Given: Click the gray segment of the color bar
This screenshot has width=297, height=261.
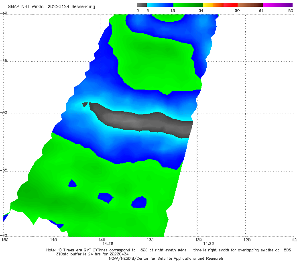Looking at the screenshot, I should 142,5.
